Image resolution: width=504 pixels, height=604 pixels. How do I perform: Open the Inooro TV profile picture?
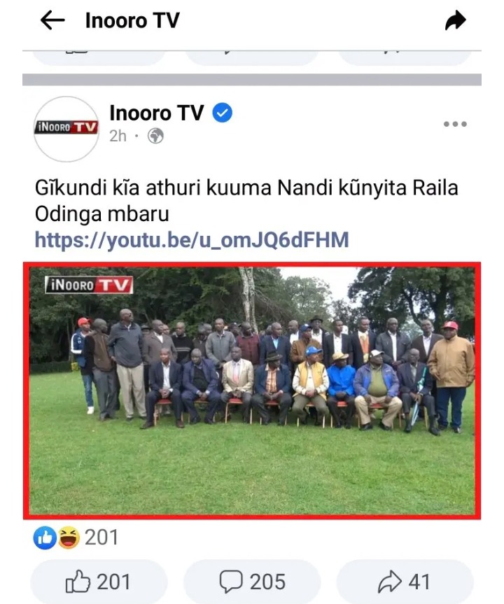tap(66, 129)
